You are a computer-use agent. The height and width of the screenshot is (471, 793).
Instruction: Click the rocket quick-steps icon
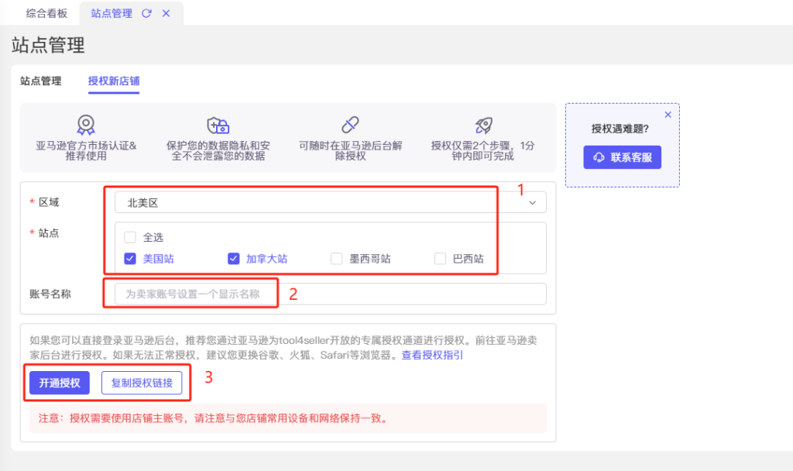pos(483,125)
